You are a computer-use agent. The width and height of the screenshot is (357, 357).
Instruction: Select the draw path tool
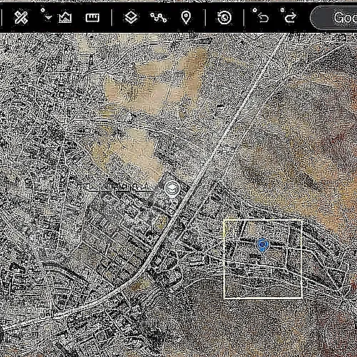click(159, 17)
